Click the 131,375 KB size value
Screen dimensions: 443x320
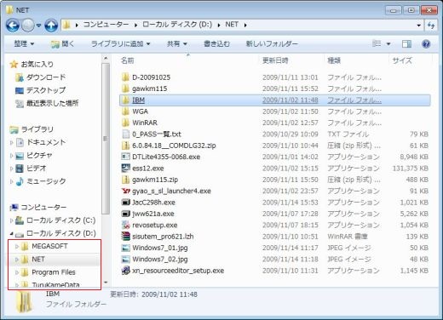coord(410,169)
